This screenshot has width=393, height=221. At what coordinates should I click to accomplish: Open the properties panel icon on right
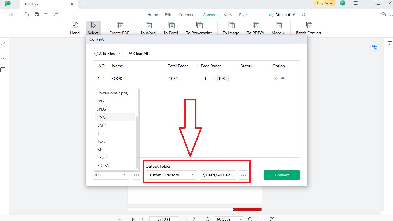[x=390, y=44]
